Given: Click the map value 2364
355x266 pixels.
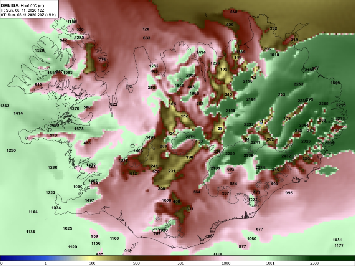Looking at the screenshot, I should point(304,126).
